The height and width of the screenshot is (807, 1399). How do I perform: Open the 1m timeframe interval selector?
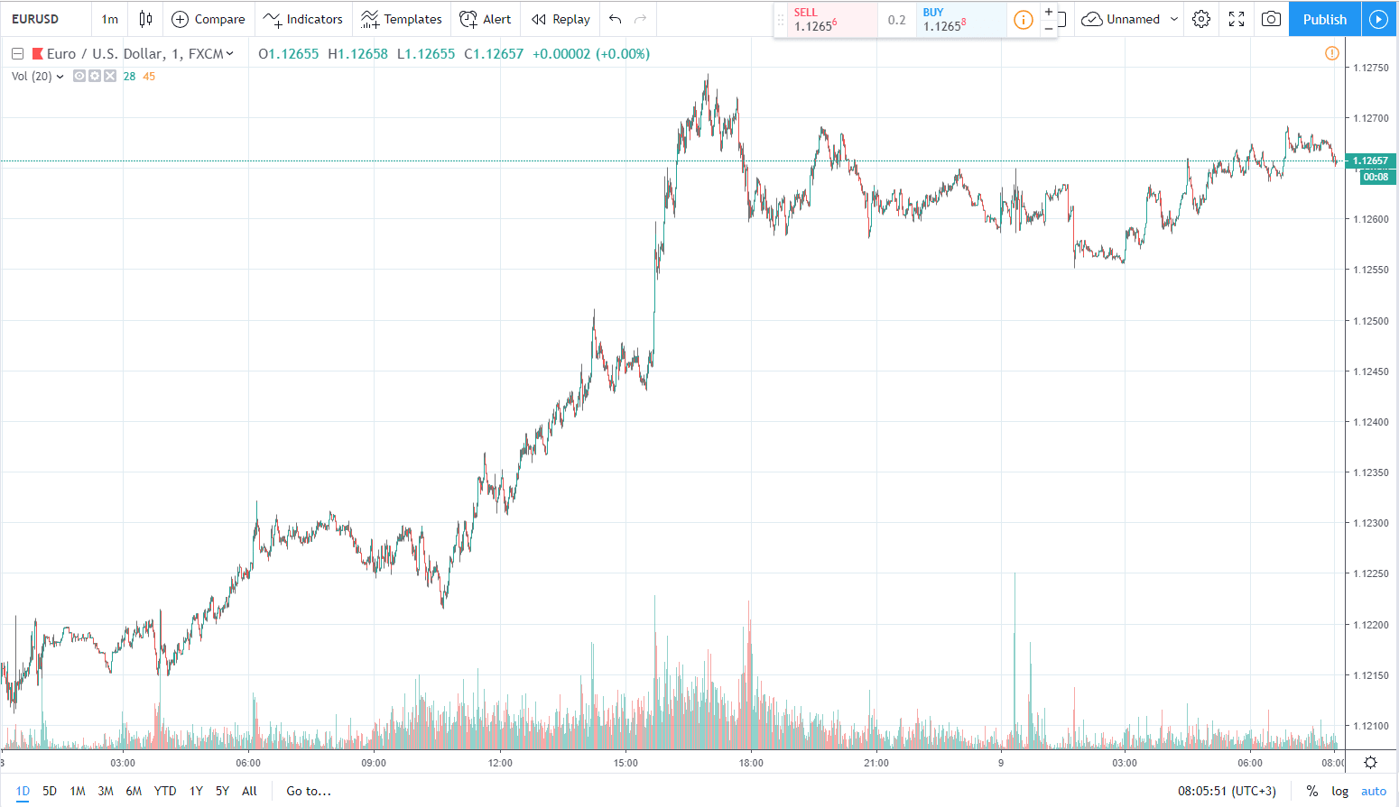[x=110, y=19]
